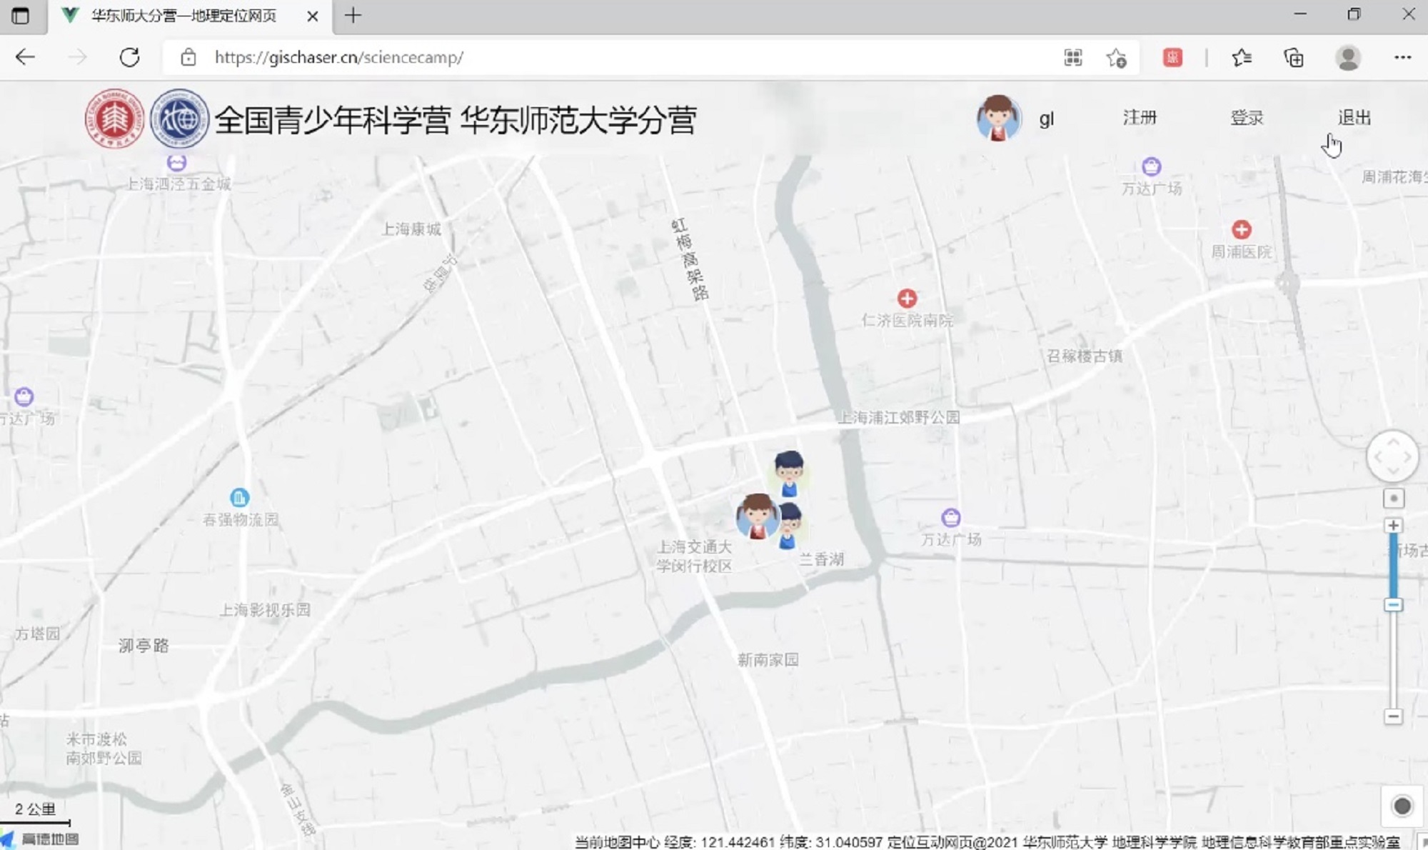Click the browser refresh button
The width and height of the screenshot is (1428, 850).
pos(129,57)
